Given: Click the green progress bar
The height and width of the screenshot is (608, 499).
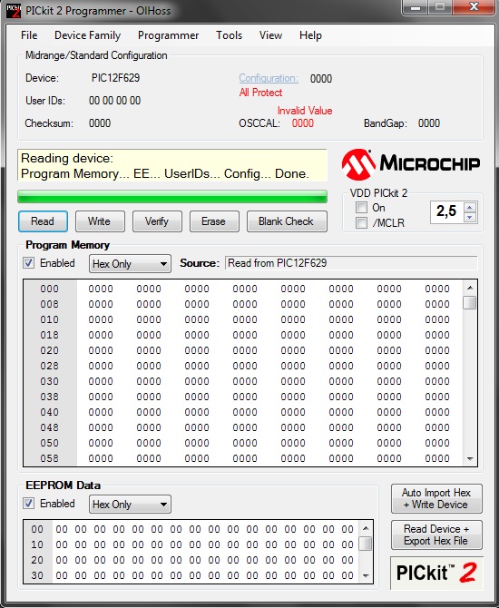Looking at the screenshot, I should point(172,197).
